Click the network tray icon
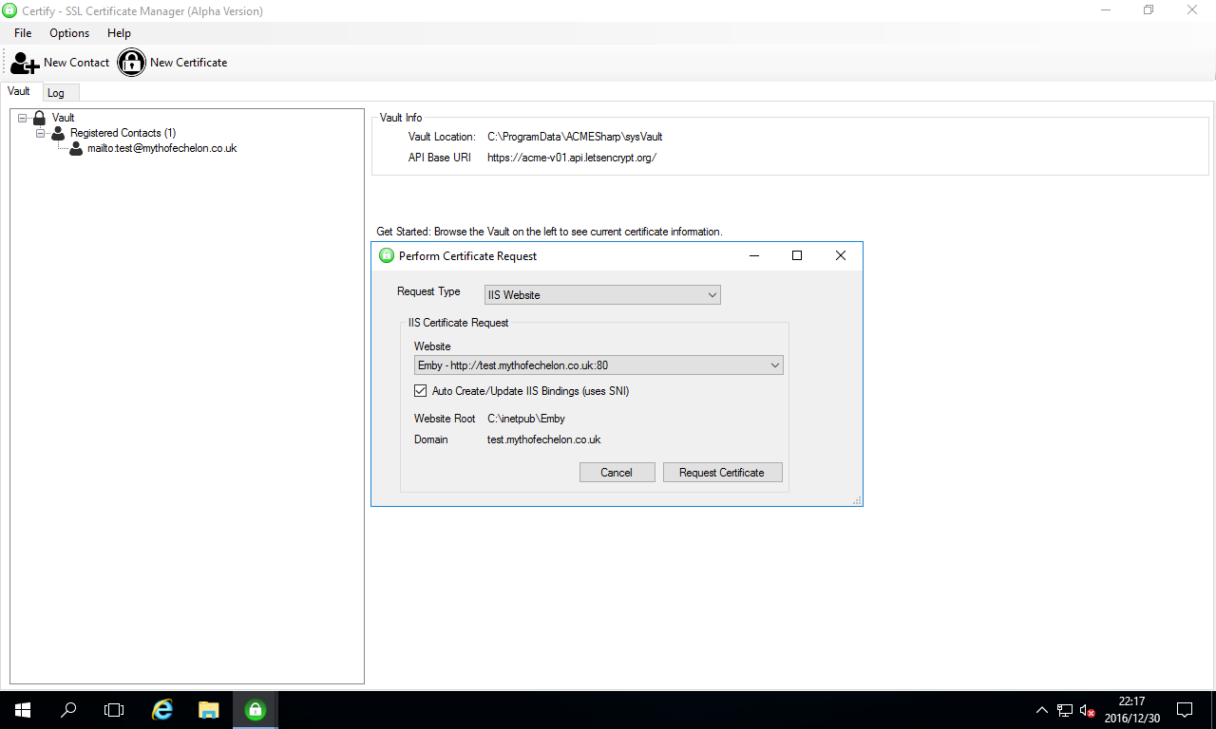Screen dimensions: 1216x729 tap(1065, 710)
